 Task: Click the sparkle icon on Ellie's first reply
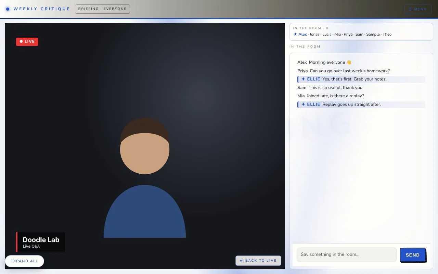303,79
